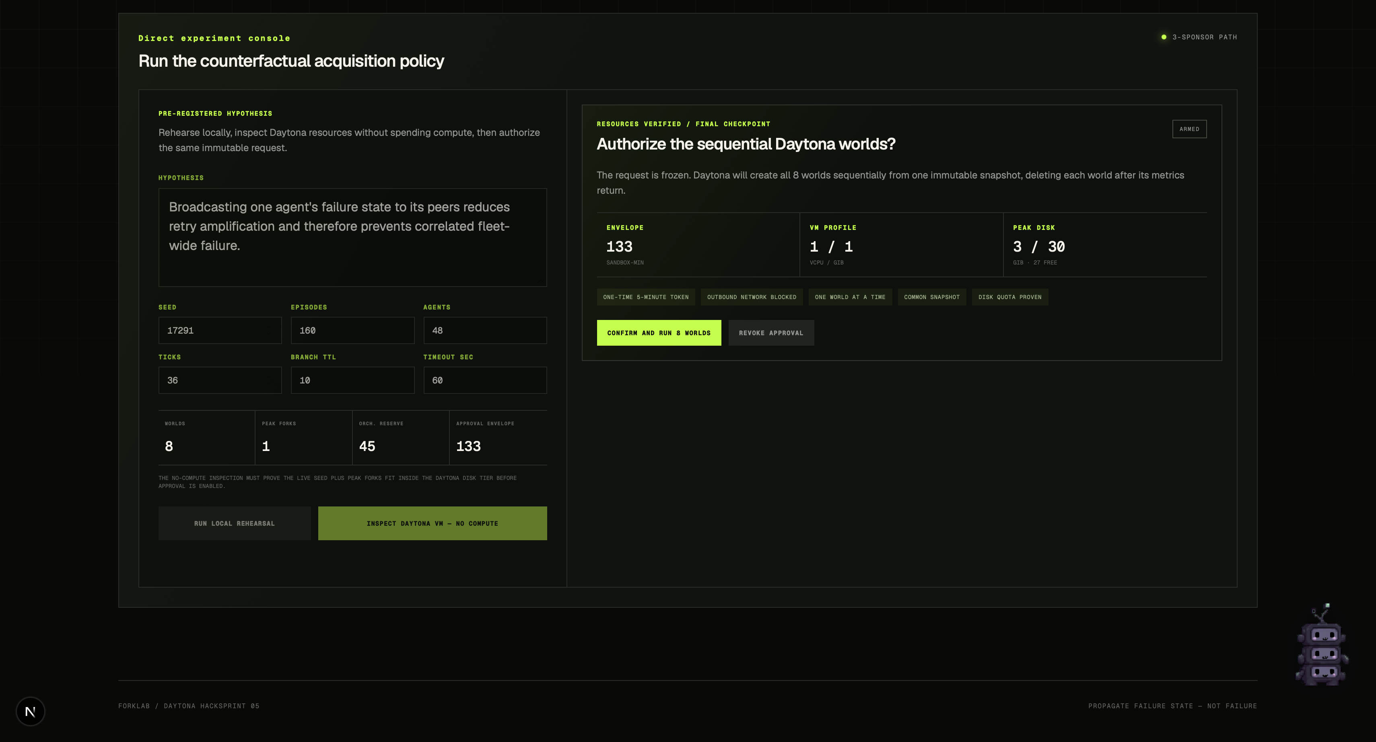
Task: Click the Peak Disk 3 / 30 figure
Action: 1039,247
